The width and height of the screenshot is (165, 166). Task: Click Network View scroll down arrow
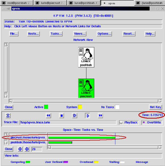click(x=6, y=96)
